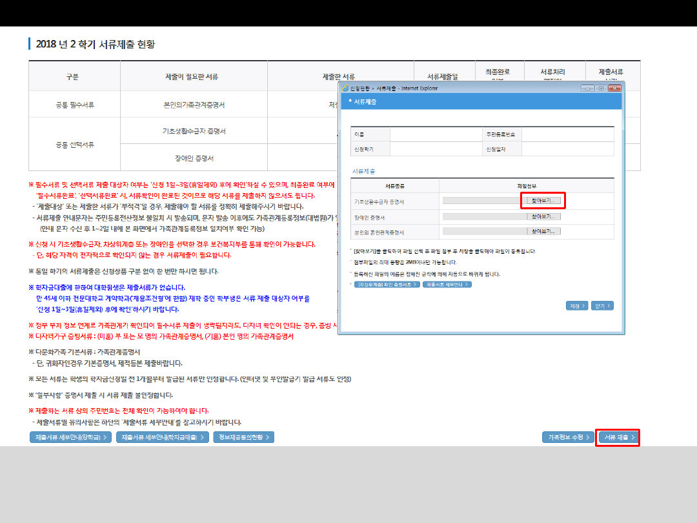Click the 서류 제출 button at bottom
The width and height of the screenshot is (697, 523).
click(618, 437)
